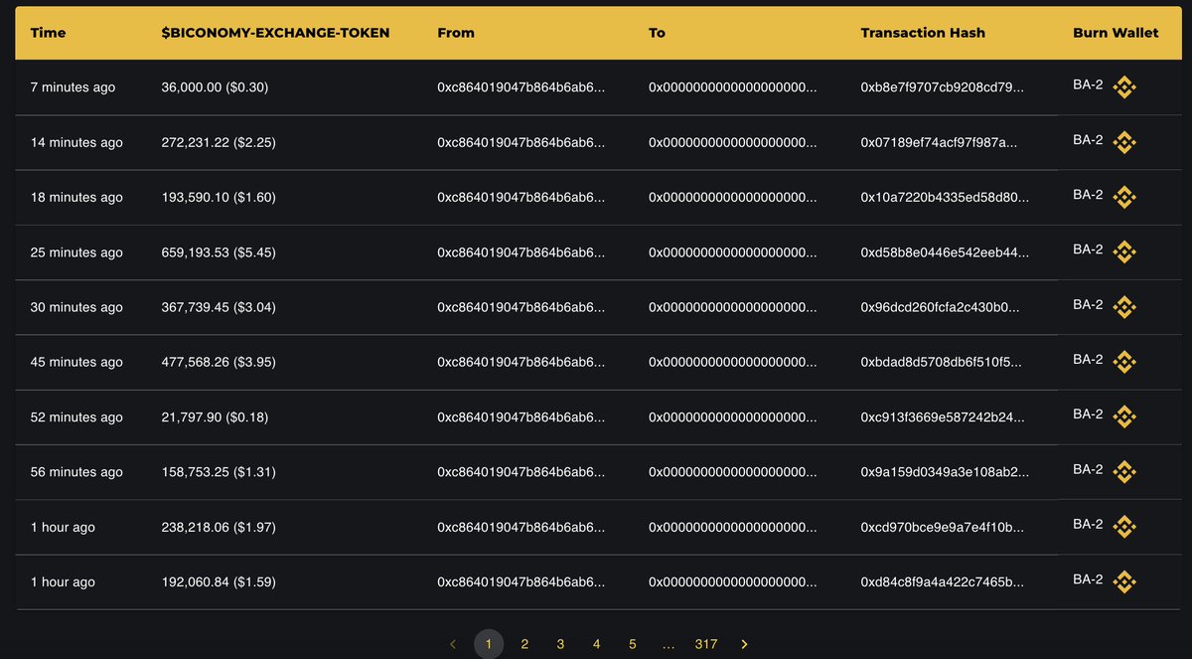Click Binance icon in 18 minutes ago row
The image size is (1192, 659).
(1123, 197)
